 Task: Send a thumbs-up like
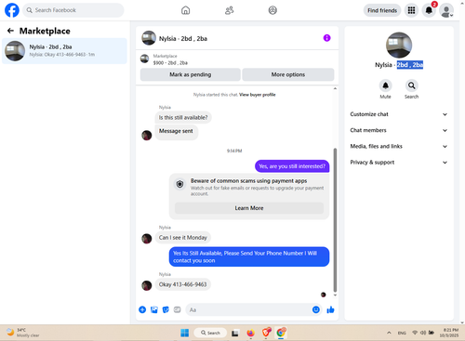pyautogui.click(x=330, y=309)
